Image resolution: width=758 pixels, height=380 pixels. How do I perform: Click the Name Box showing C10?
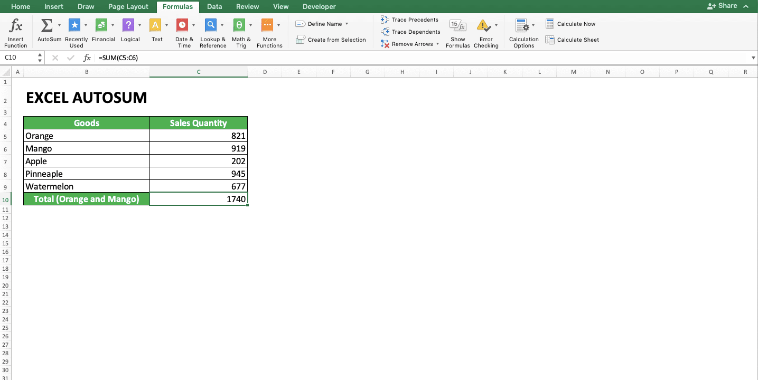pos(18,58)
